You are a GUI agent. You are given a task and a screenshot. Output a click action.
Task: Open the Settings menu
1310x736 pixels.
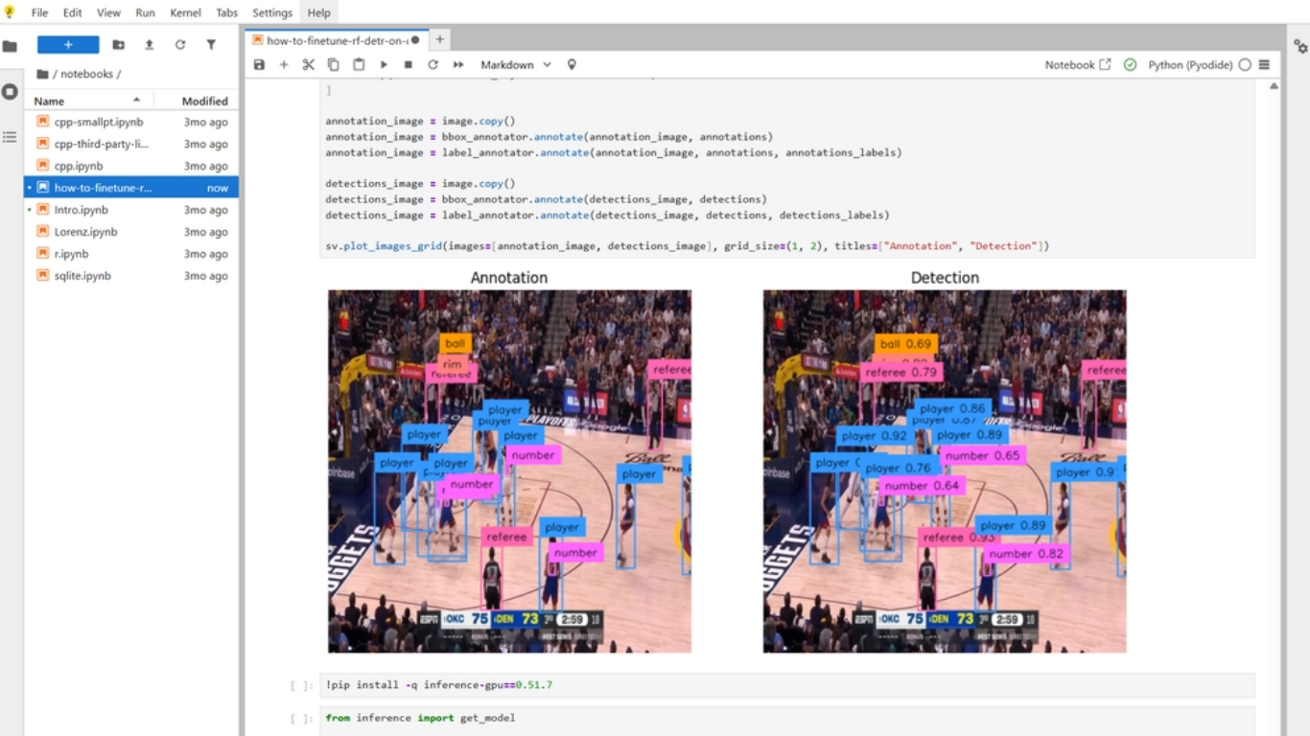(271, 12)
